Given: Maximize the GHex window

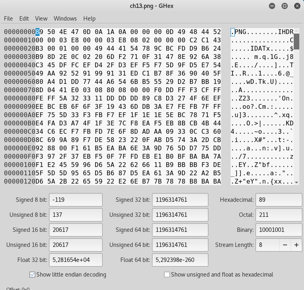Looking at the screenshot, I should click(284, 6).
